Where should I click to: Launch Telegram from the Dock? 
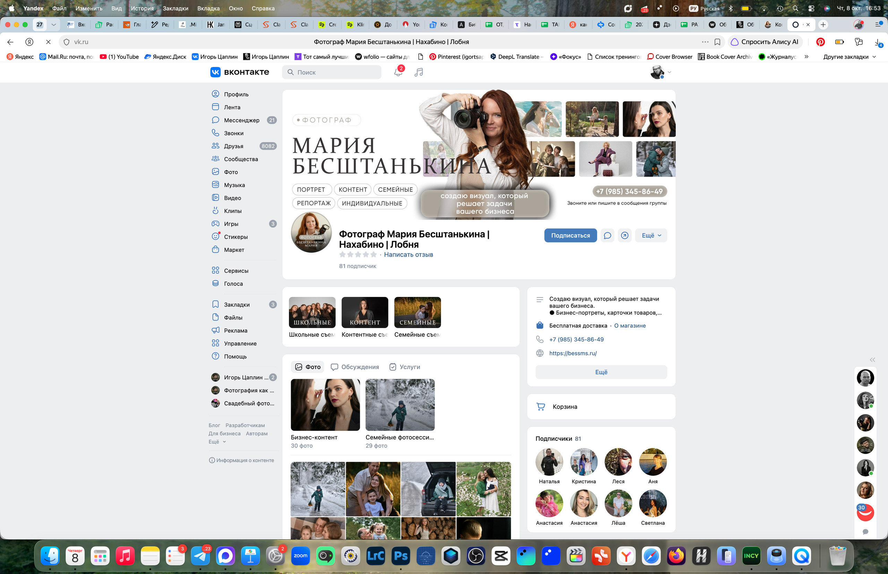tap(200, 556)
